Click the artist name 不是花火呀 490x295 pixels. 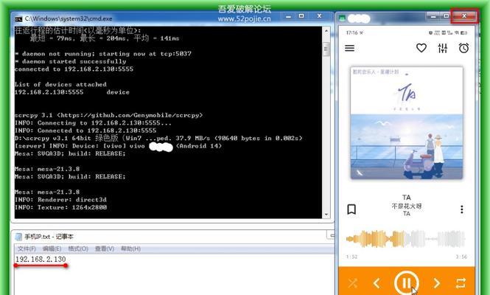407,206
